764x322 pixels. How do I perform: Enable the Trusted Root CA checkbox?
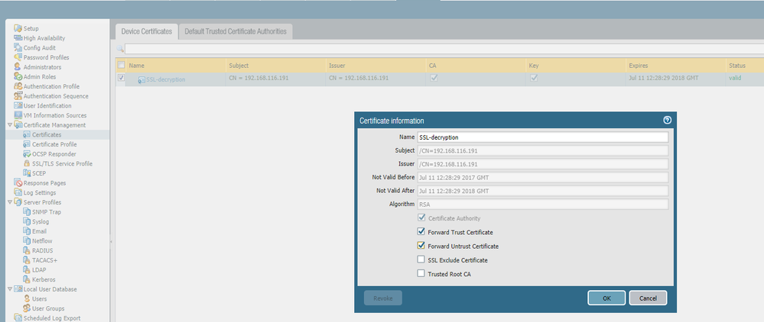click(421, 274)
